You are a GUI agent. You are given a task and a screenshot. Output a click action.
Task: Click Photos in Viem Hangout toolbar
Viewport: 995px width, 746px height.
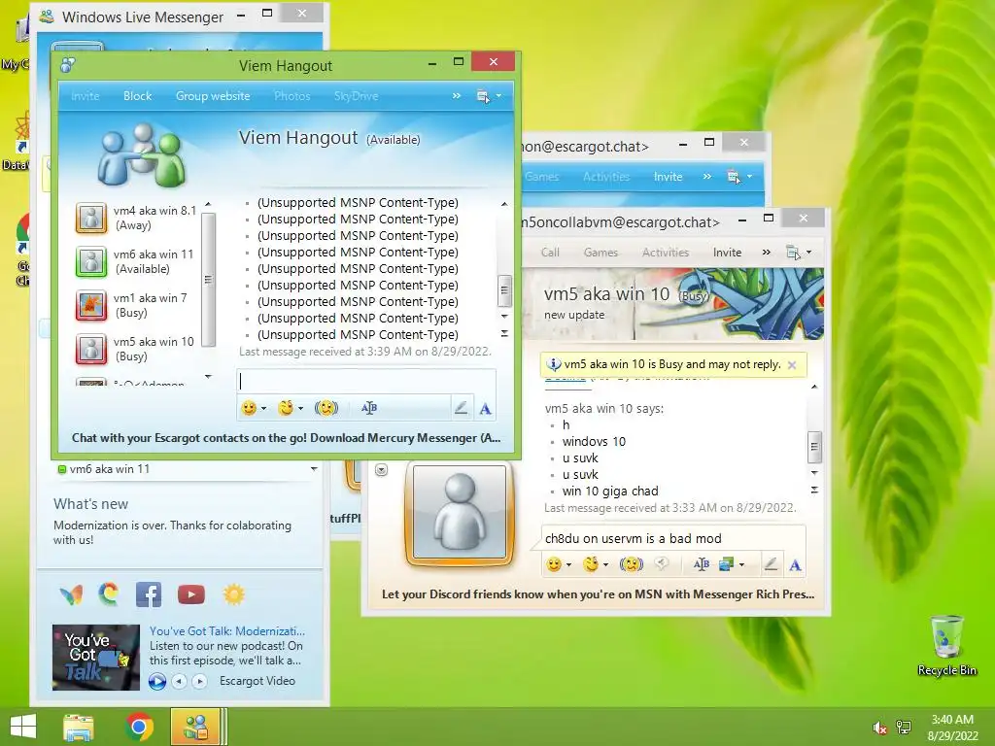pyautogui.click(x=292, y=96)
